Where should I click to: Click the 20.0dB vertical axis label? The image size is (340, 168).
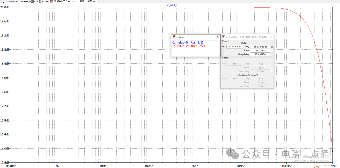(5, 7)
